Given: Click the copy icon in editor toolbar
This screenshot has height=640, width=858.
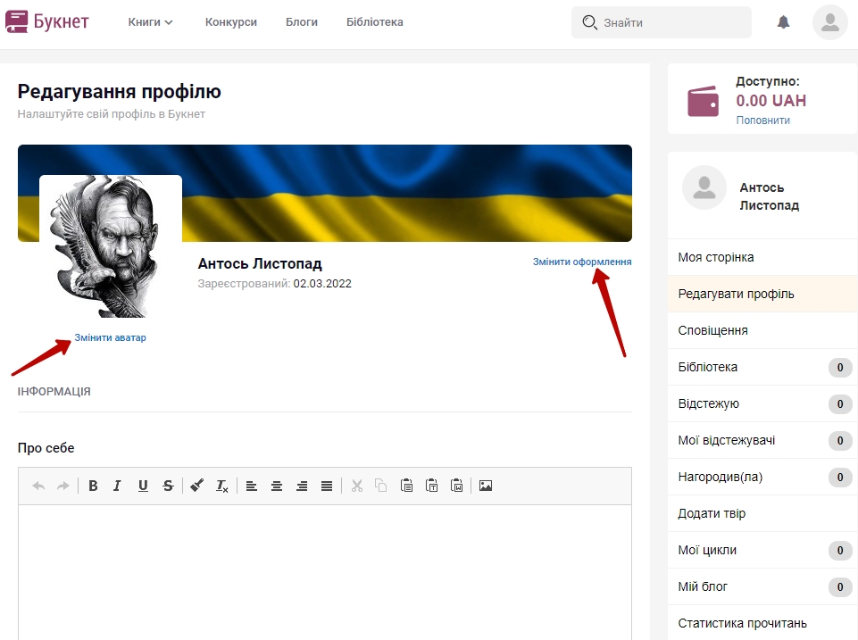Looking at the screenshot, I should [x=381, y=486].
